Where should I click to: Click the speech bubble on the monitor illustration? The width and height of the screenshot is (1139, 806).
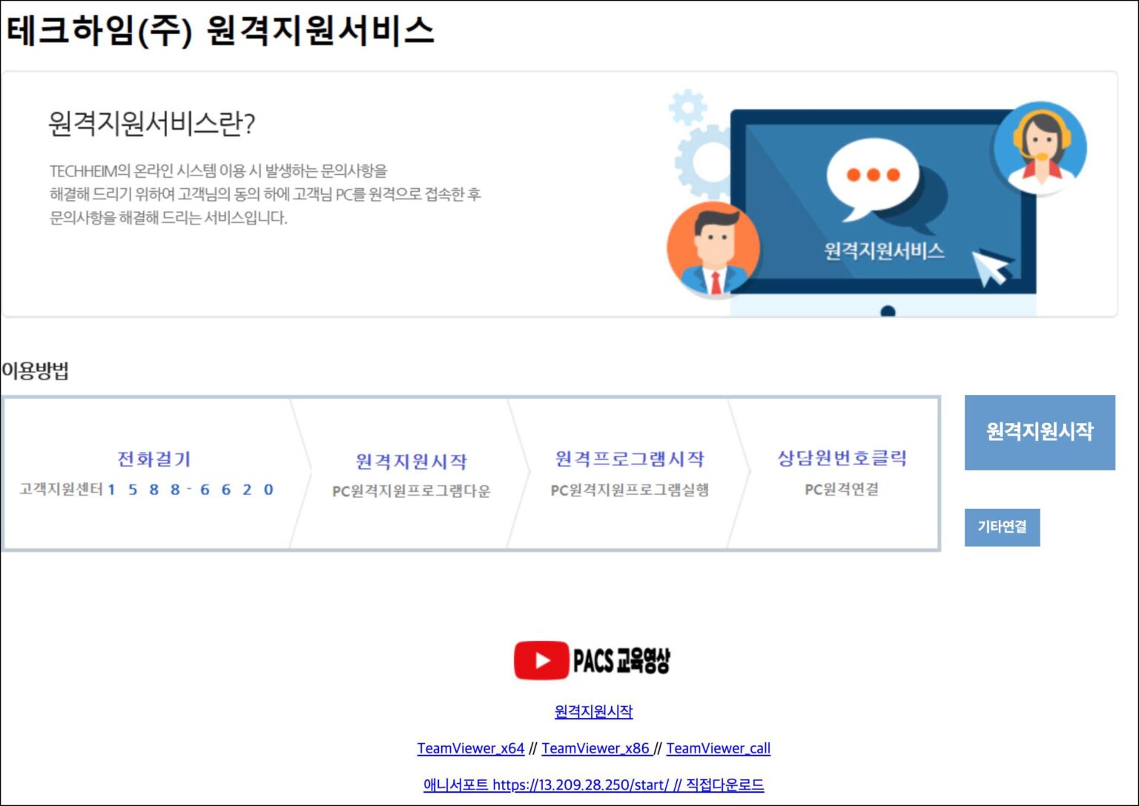coord(875,178)
